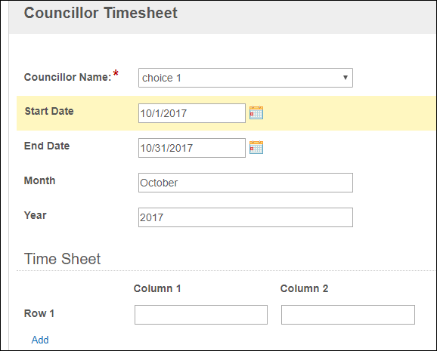
Task: Click the Time Sheet section title
Action: tap(62, 259)
